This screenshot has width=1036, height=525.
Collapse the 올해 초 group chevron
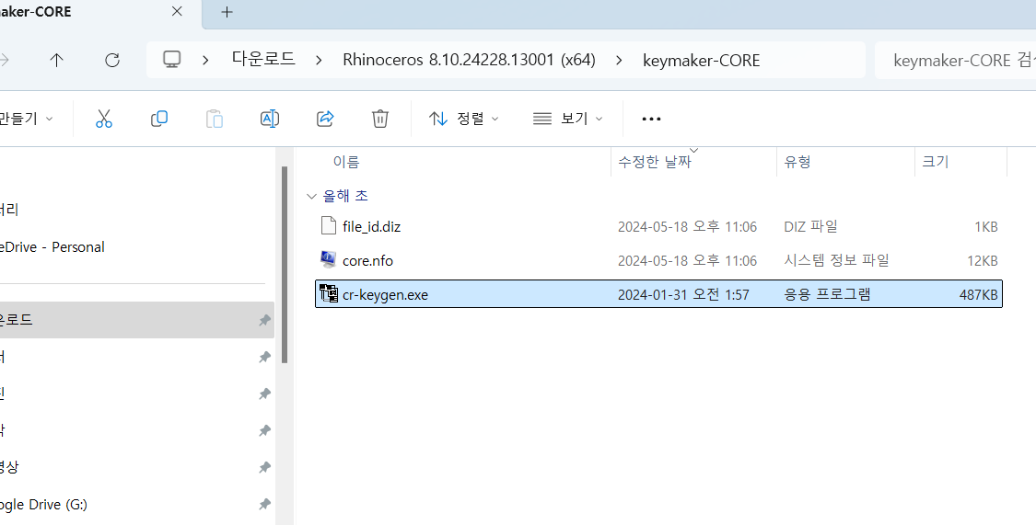[x=312, y=196]
